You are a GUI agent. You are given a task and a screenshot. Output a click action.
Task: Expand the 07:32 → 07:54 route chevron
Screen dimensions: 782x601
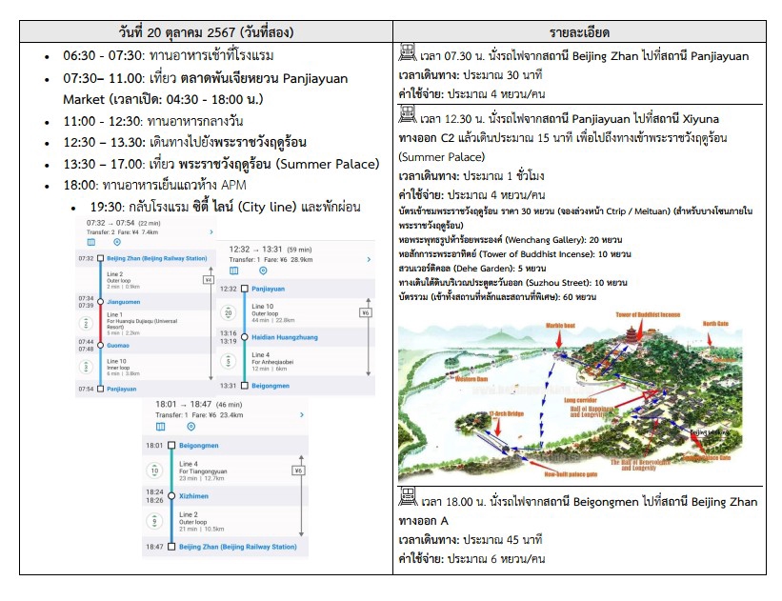[x=211, y=231]
